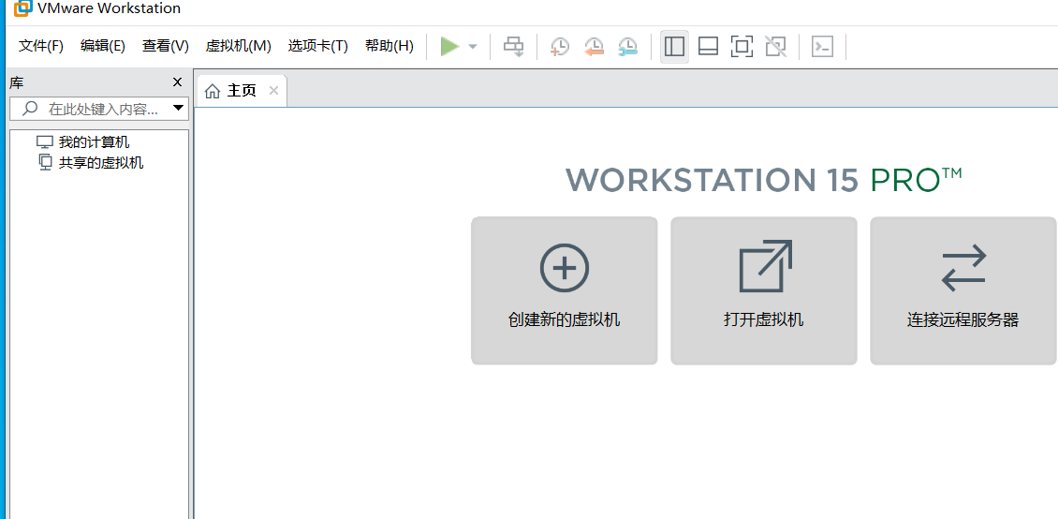1058x519 pixels.
Task: Close the 主页 tab
Action: [273, 91]
